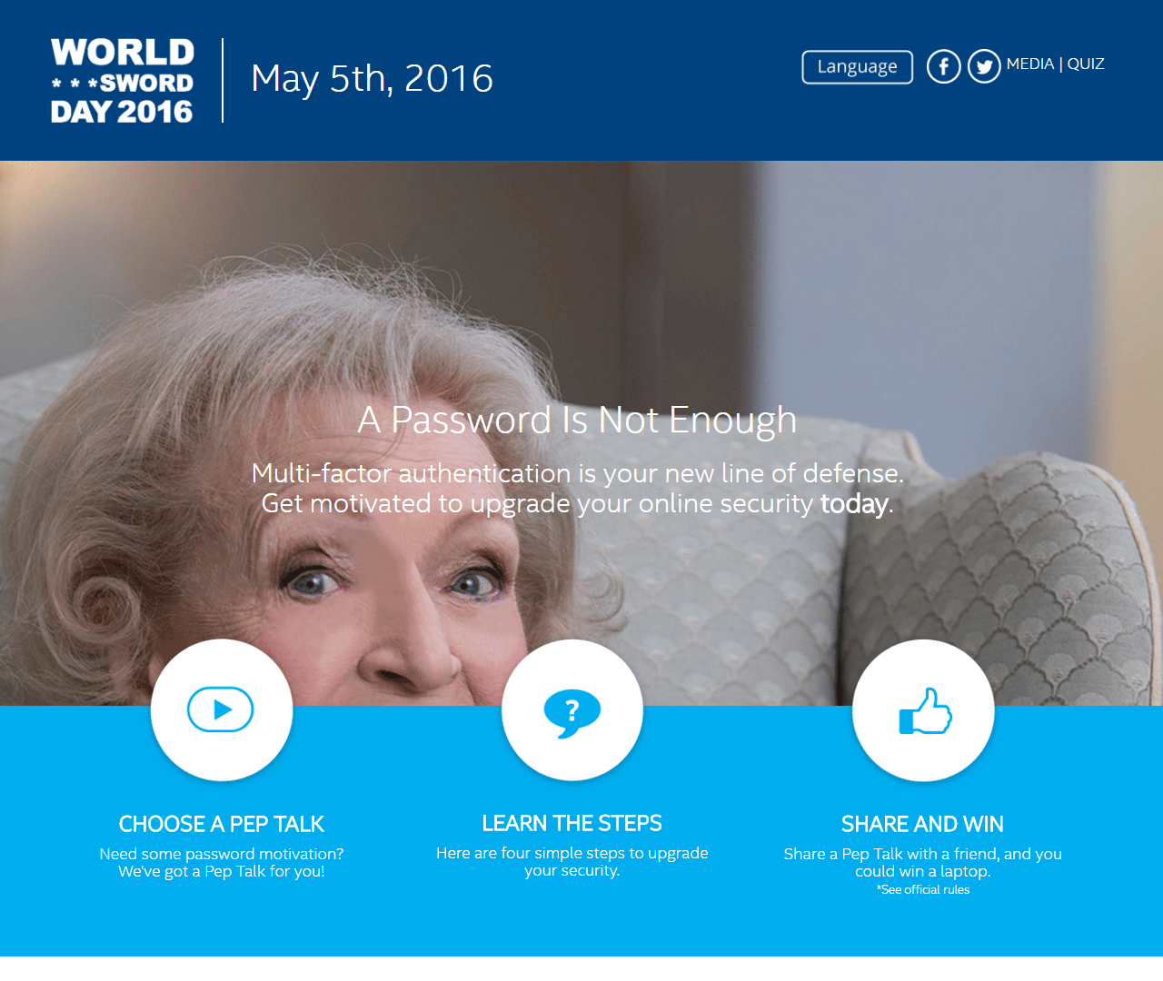1163x981 pixels.
Task: Click the thumbs-up share icon
Action: click(x=923, y=709)
